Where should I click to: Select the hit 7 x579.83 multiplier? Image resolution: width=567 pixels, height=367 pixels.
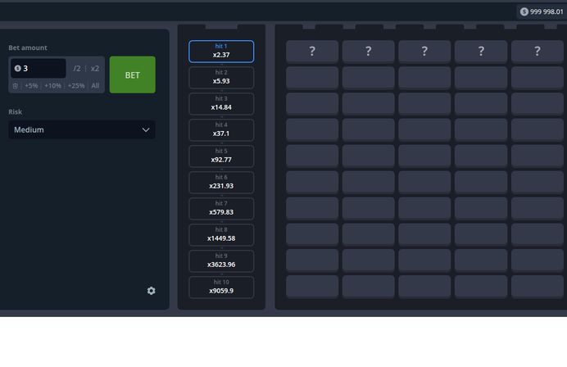coord(221,209)
